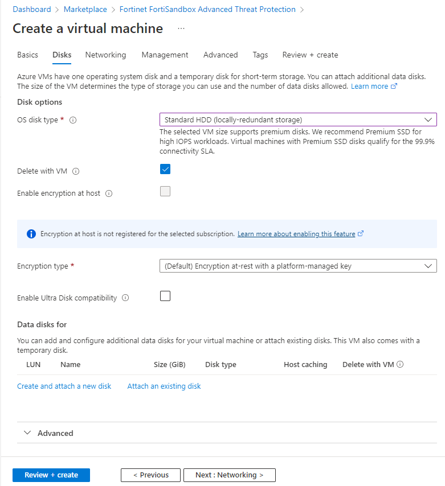
Task: Click the ellipsis more options icon by title
Action: 181,29
